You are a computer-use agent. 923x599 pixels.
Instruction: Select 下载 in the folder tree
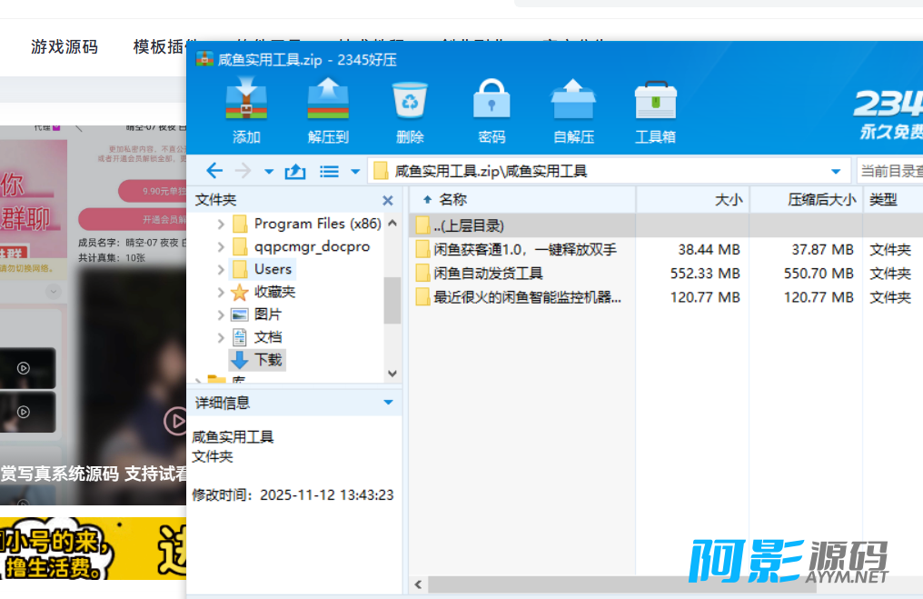[268, 360]
